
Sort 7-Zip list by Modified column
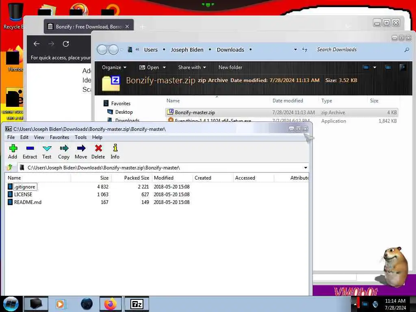[172, 178]
